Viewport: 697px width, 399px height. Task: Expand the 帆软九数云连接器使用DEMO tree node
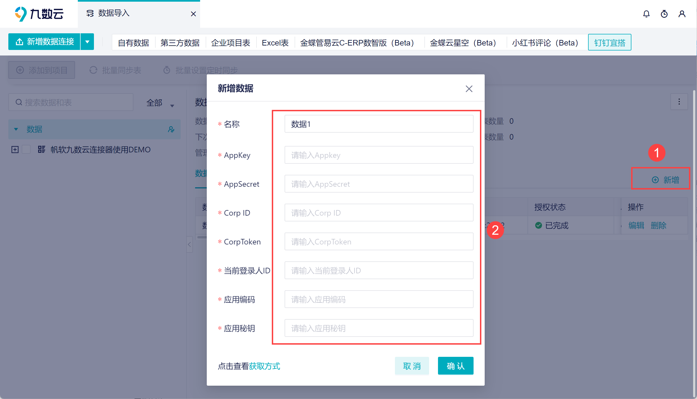point(15,150)
